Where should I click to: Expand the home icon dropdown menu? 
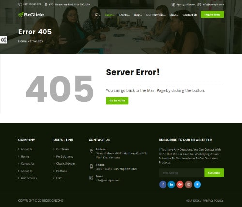click(x=98, y=15)
